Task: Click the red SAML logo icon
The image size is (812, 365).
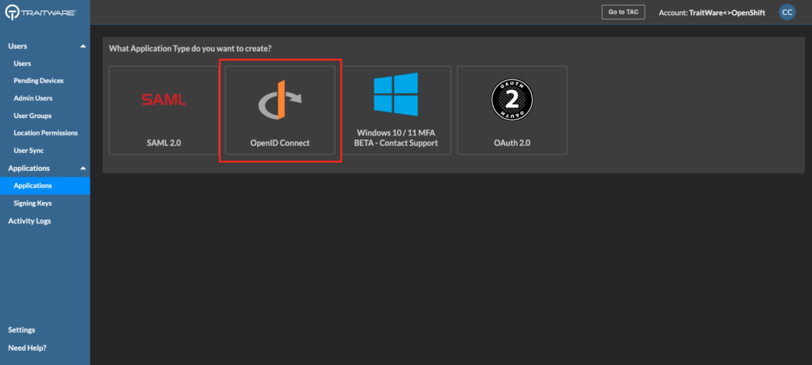Action: point(163,99)
